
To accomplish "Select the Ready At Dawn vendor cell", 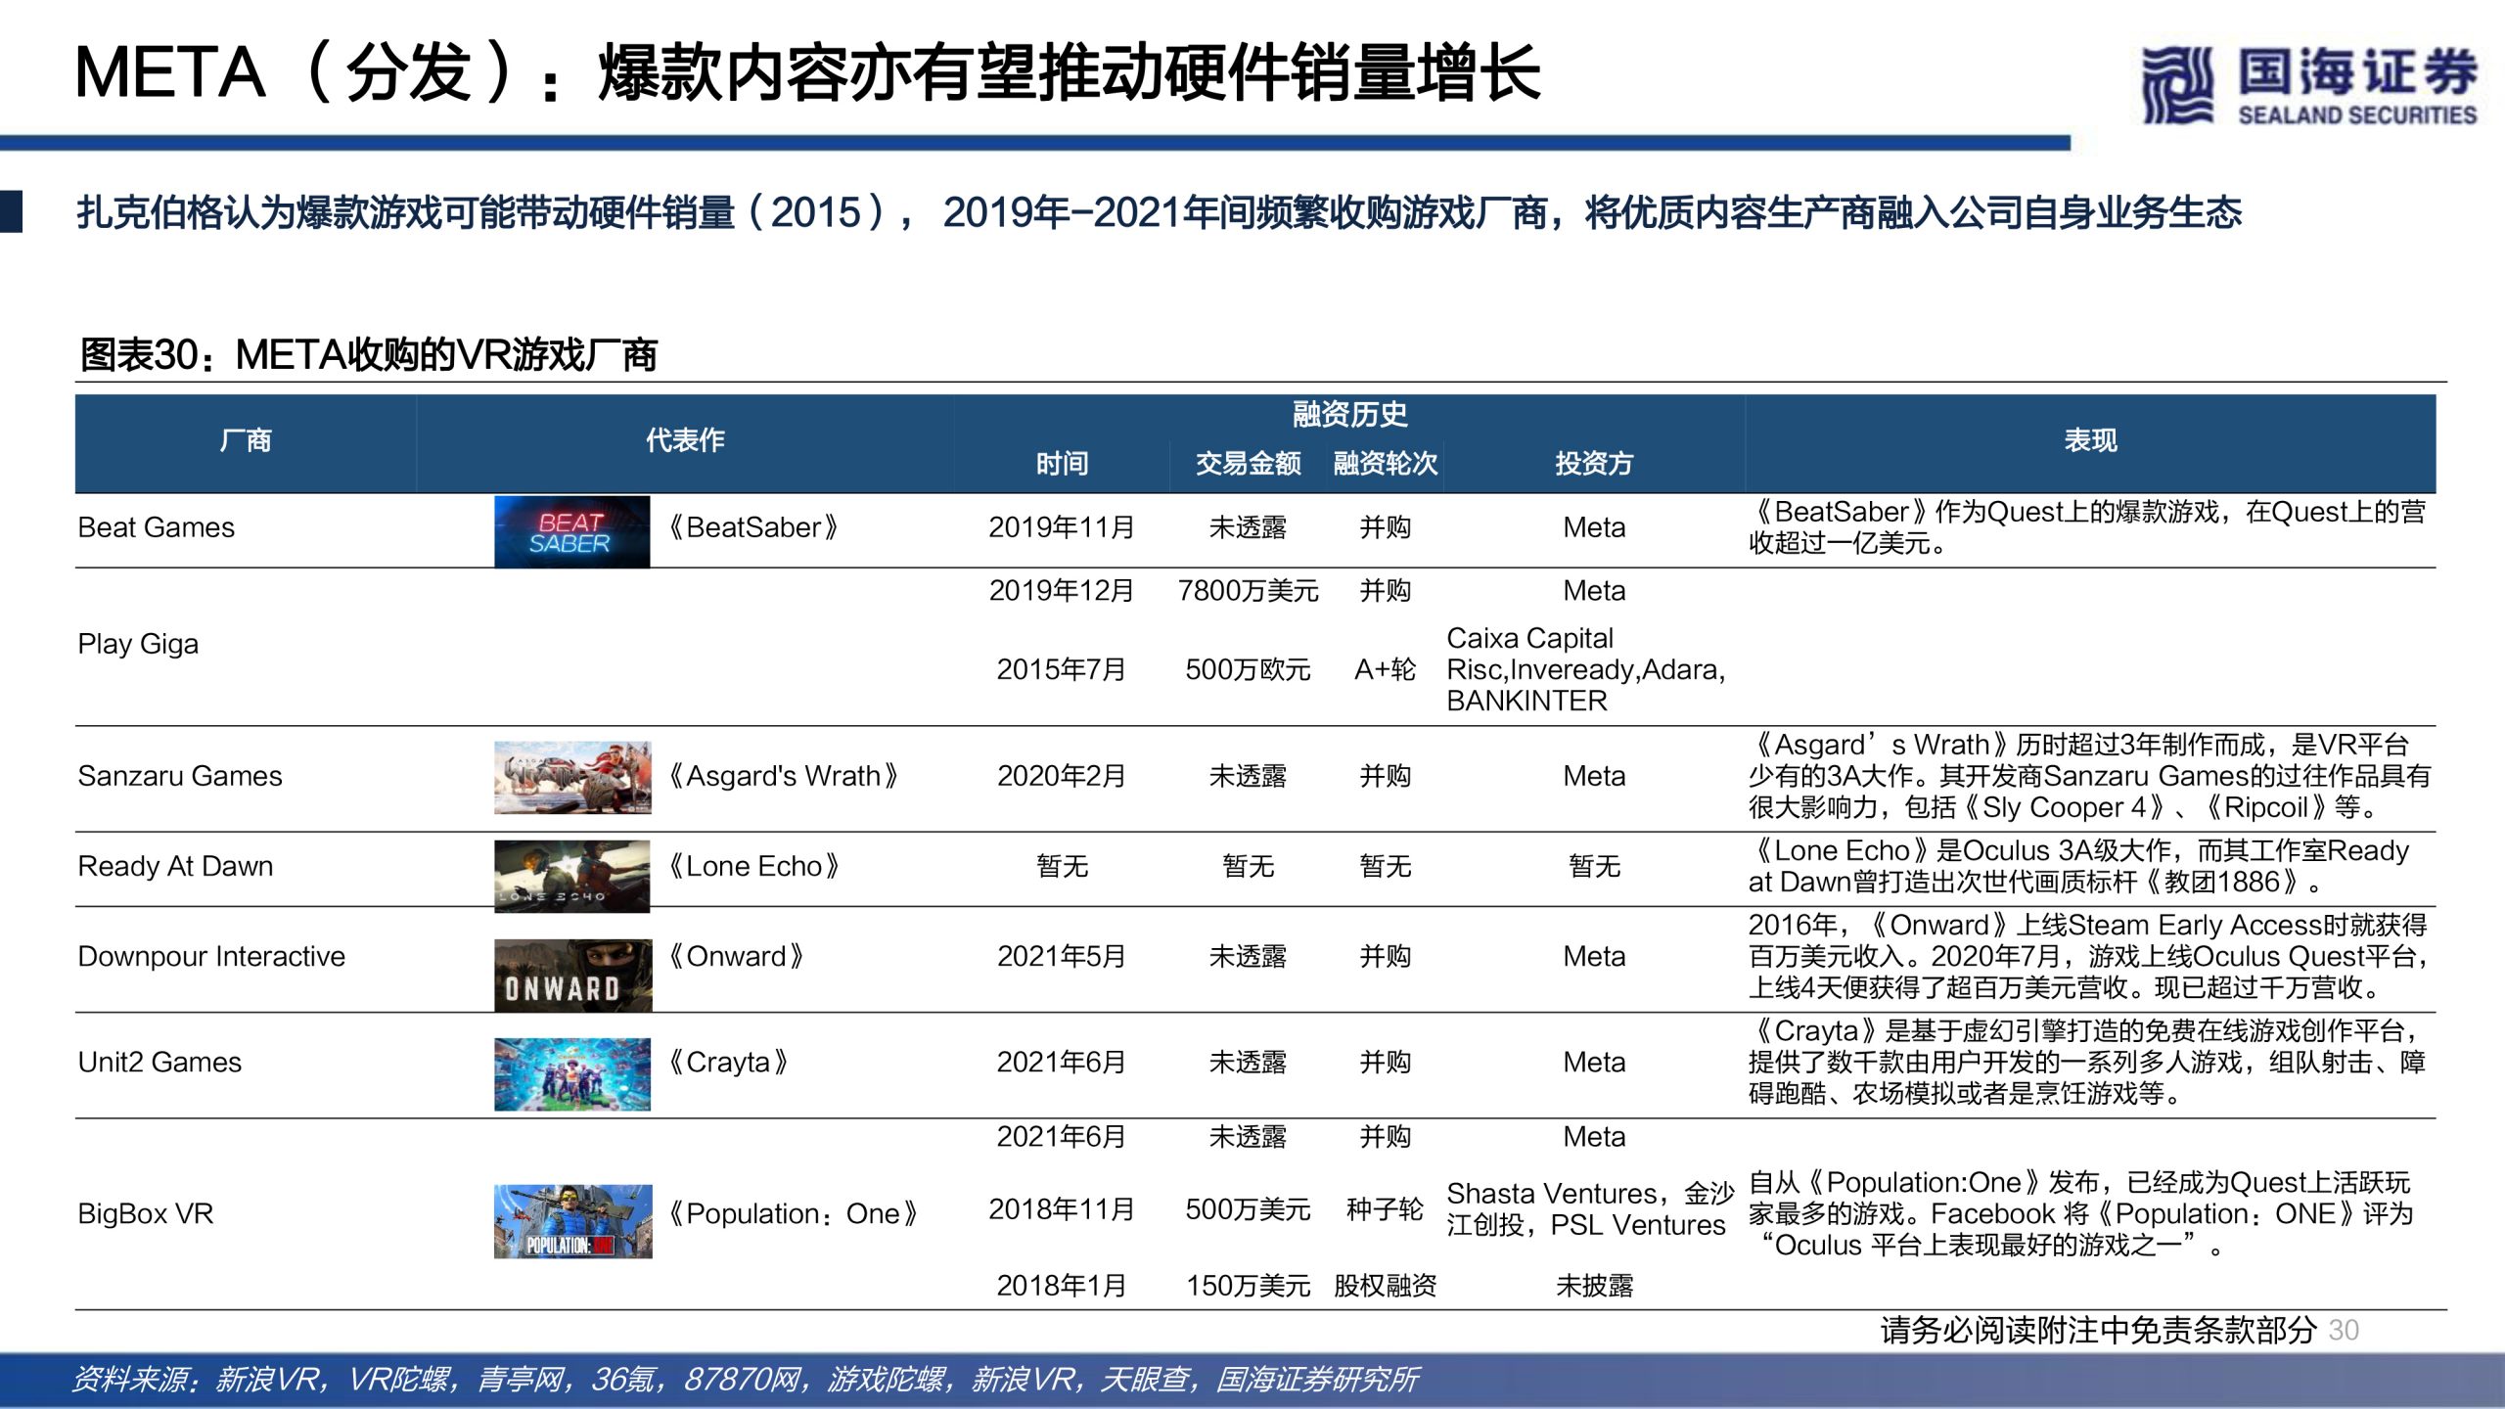I will [175, 866].
